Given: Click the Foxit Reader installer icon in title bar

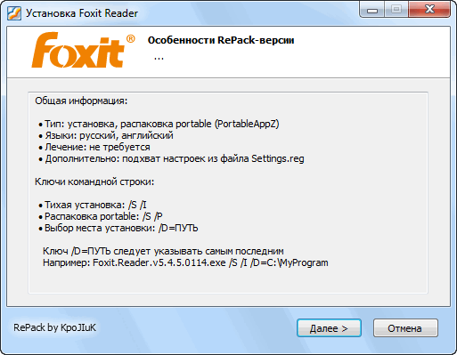Looking at the screenshot, I should pos(14,13).
